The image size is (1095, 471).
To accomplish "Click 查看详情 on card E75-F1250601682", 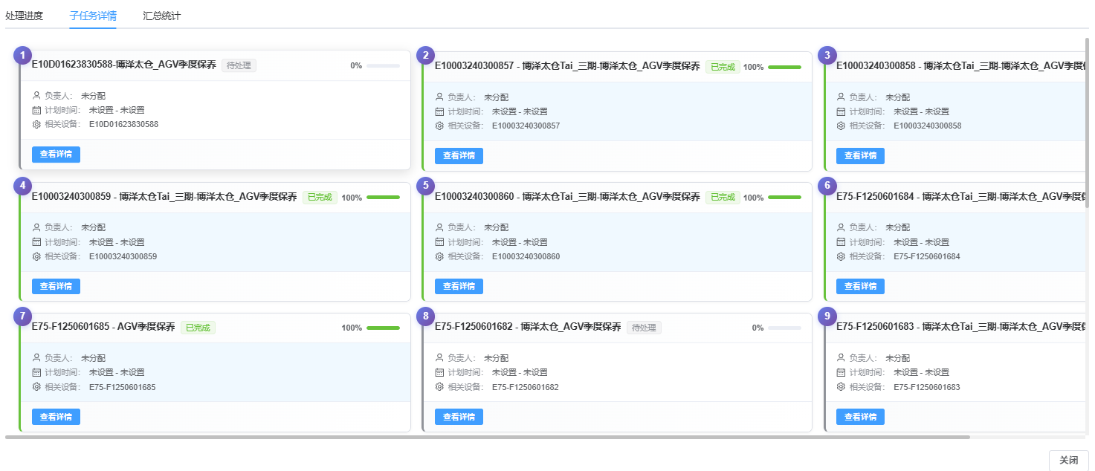I will [x=459, y=417].
